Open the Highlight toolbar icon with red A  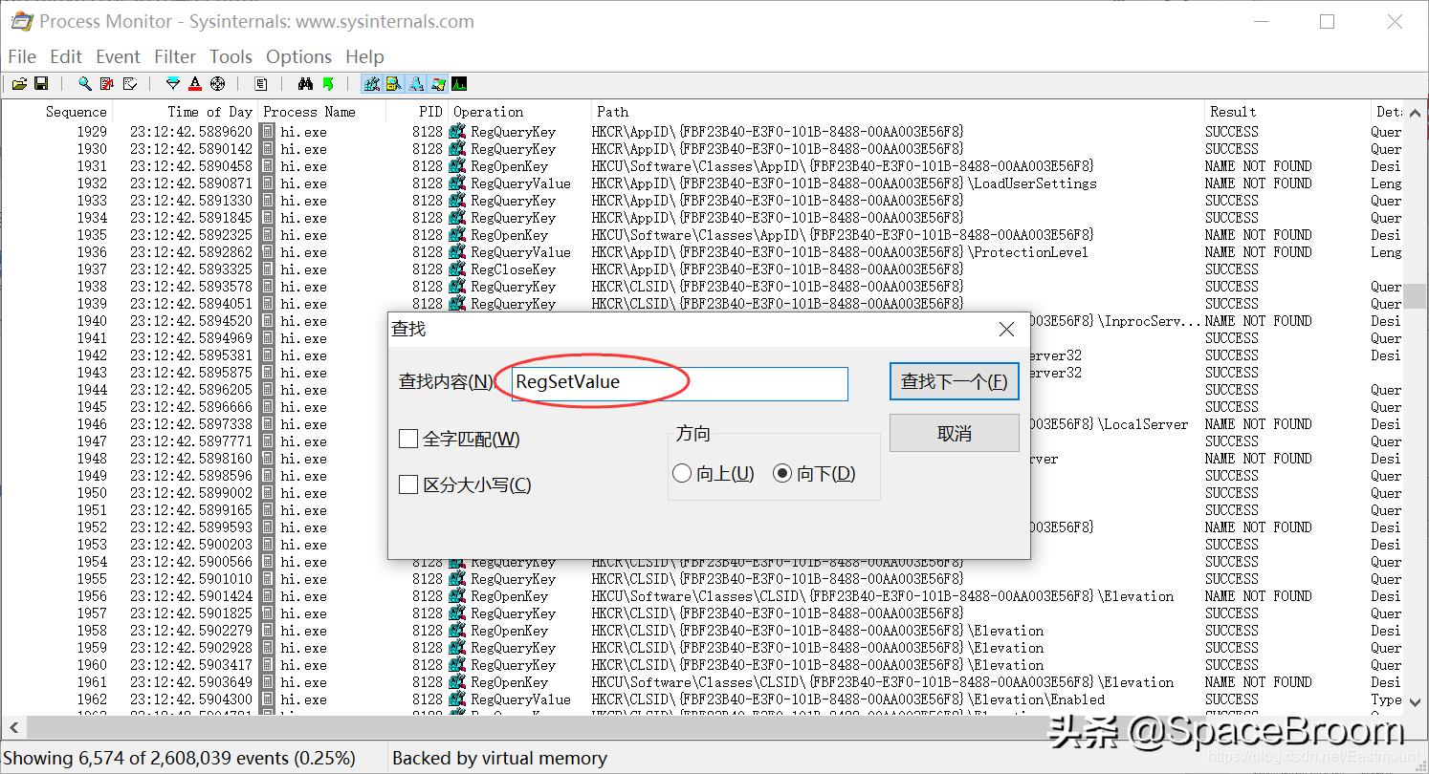(x=195, y=84)
